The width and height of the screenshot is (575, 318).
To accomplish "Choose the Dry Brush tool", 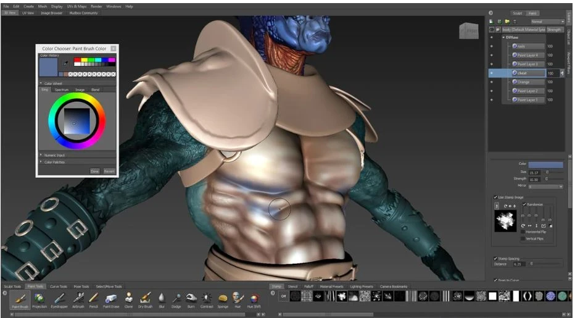I will pos(145,300).
